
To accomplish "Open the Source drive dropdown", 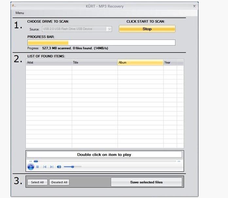I will click(x=109, y=29).
